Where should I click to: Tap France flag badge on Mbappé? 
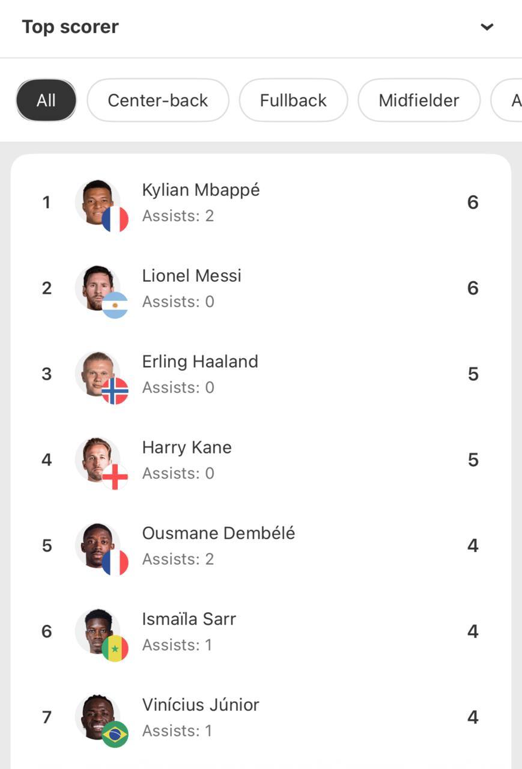tap(115, 219)
